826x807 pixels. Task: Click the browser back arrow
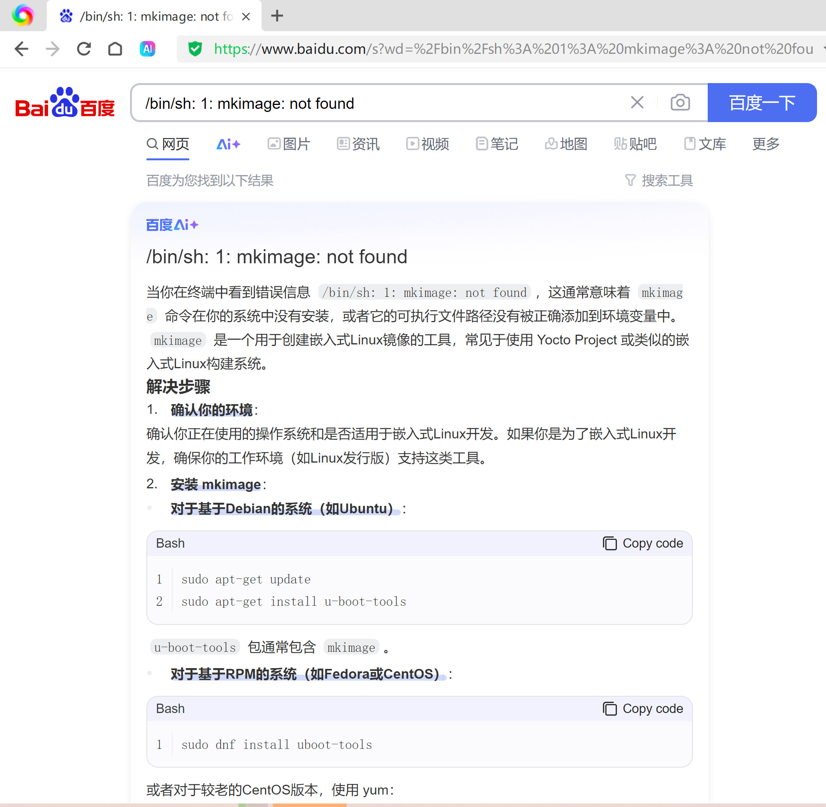click(x=21, y=49)
